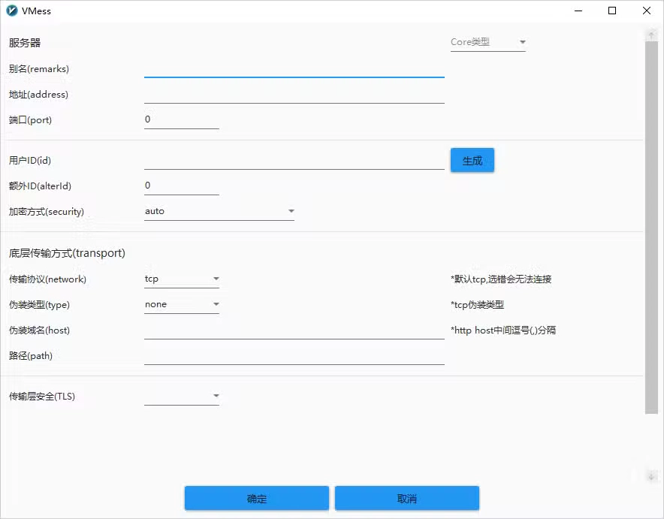Open the 传输协议(network) dropdown showing tcp
This screenshot has width=664, height=519.
(x=182, y=279)
